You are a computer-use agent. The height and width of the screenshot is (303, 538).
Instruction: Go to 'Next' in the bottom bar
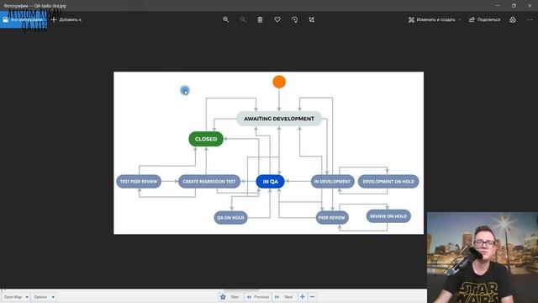[284, 297]
